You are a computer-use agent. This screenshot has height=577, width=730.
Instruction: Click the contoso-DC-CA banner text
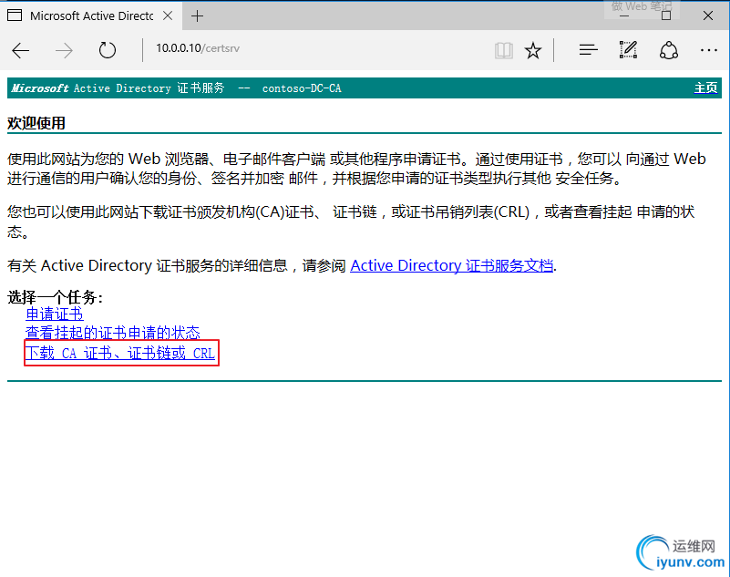point(302,88)
